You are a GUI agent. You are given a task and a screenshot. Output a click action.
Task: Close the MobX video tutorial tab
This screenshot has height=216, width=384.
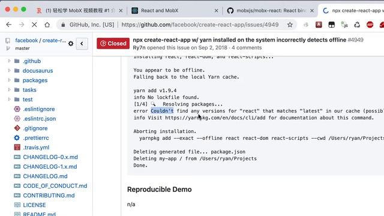pos(121,11)
